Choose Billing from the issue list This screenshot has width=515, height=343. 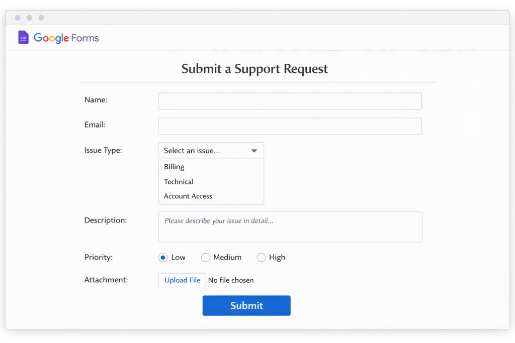(174, 166)
